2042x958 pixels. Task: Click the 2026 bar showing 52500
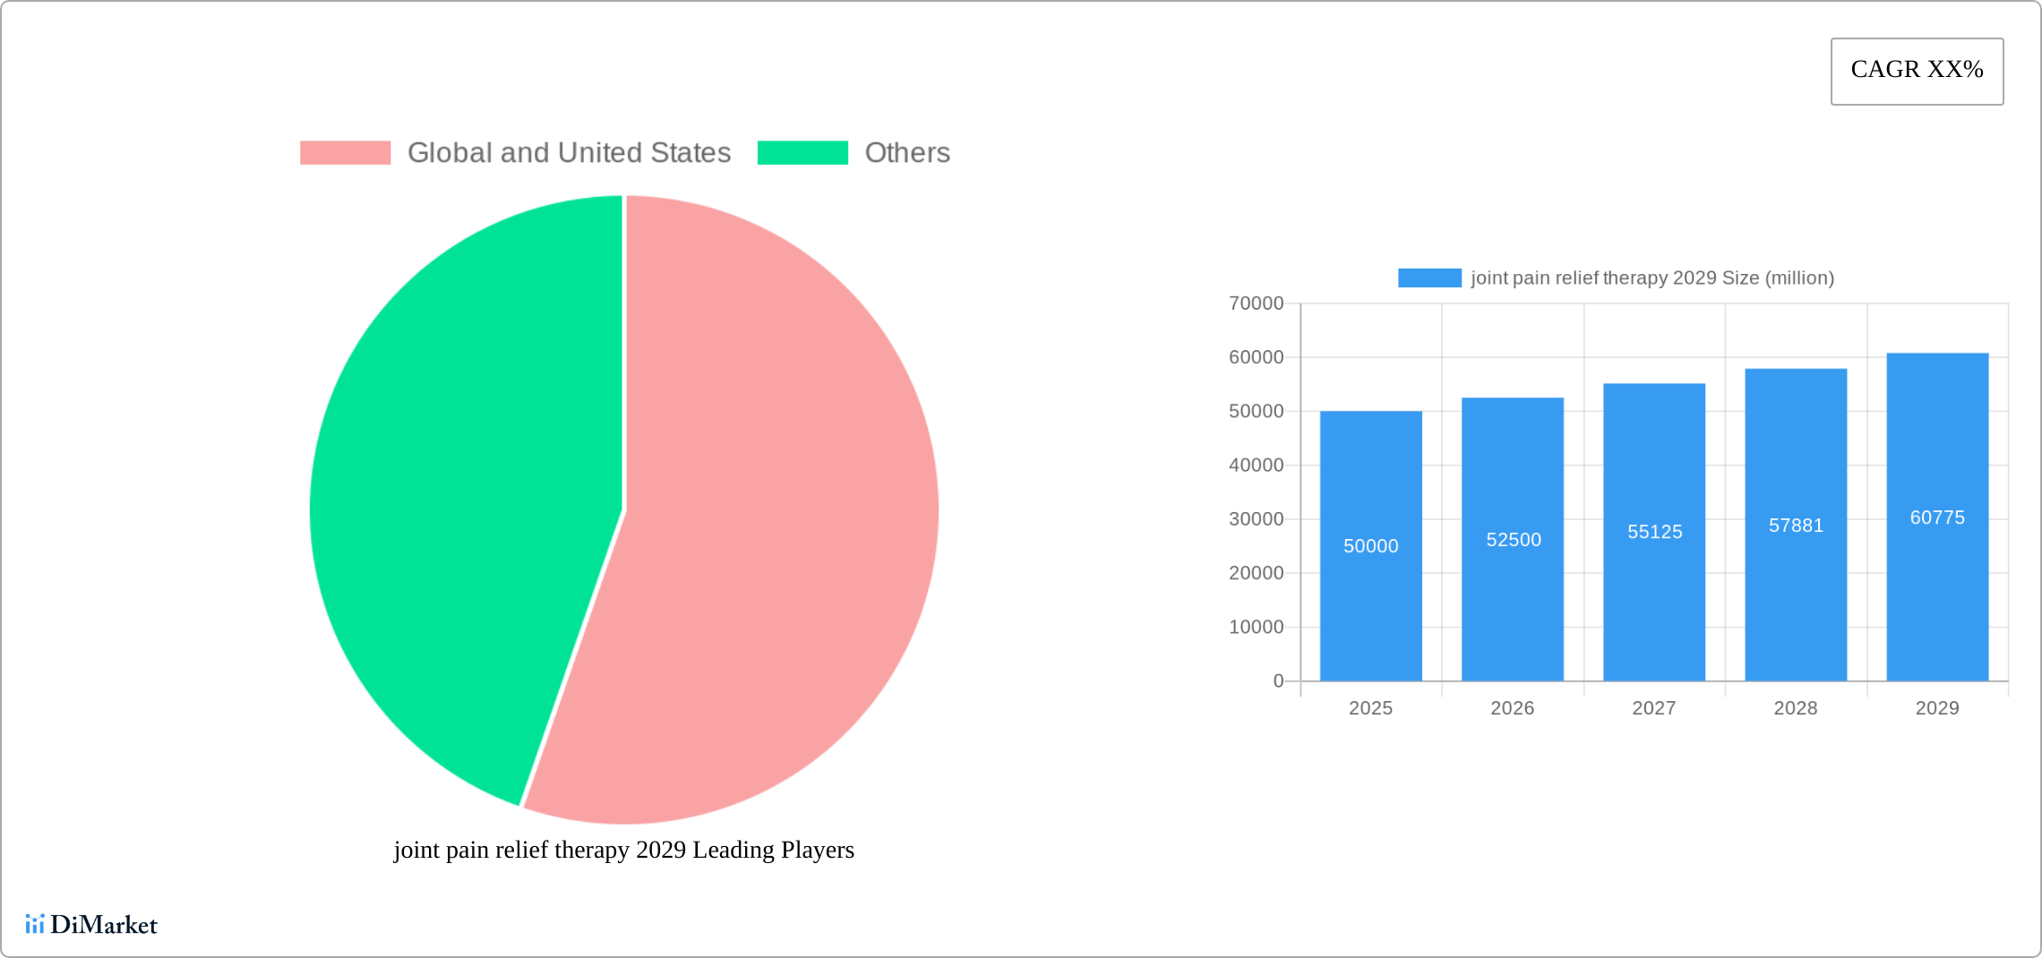point(1513,539)
